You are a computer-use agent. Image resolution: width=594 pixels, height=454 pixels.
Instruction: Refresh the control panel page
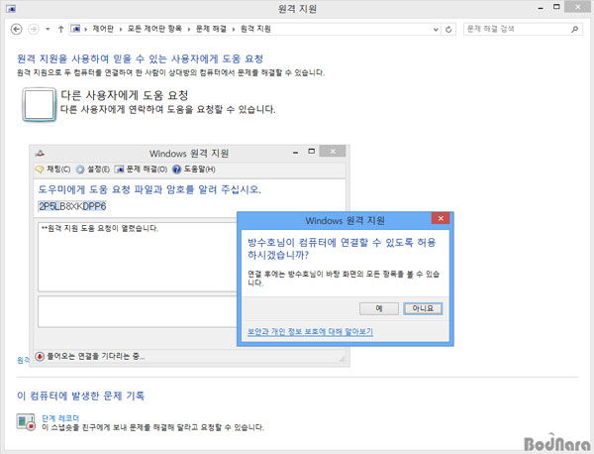point(449,28)
